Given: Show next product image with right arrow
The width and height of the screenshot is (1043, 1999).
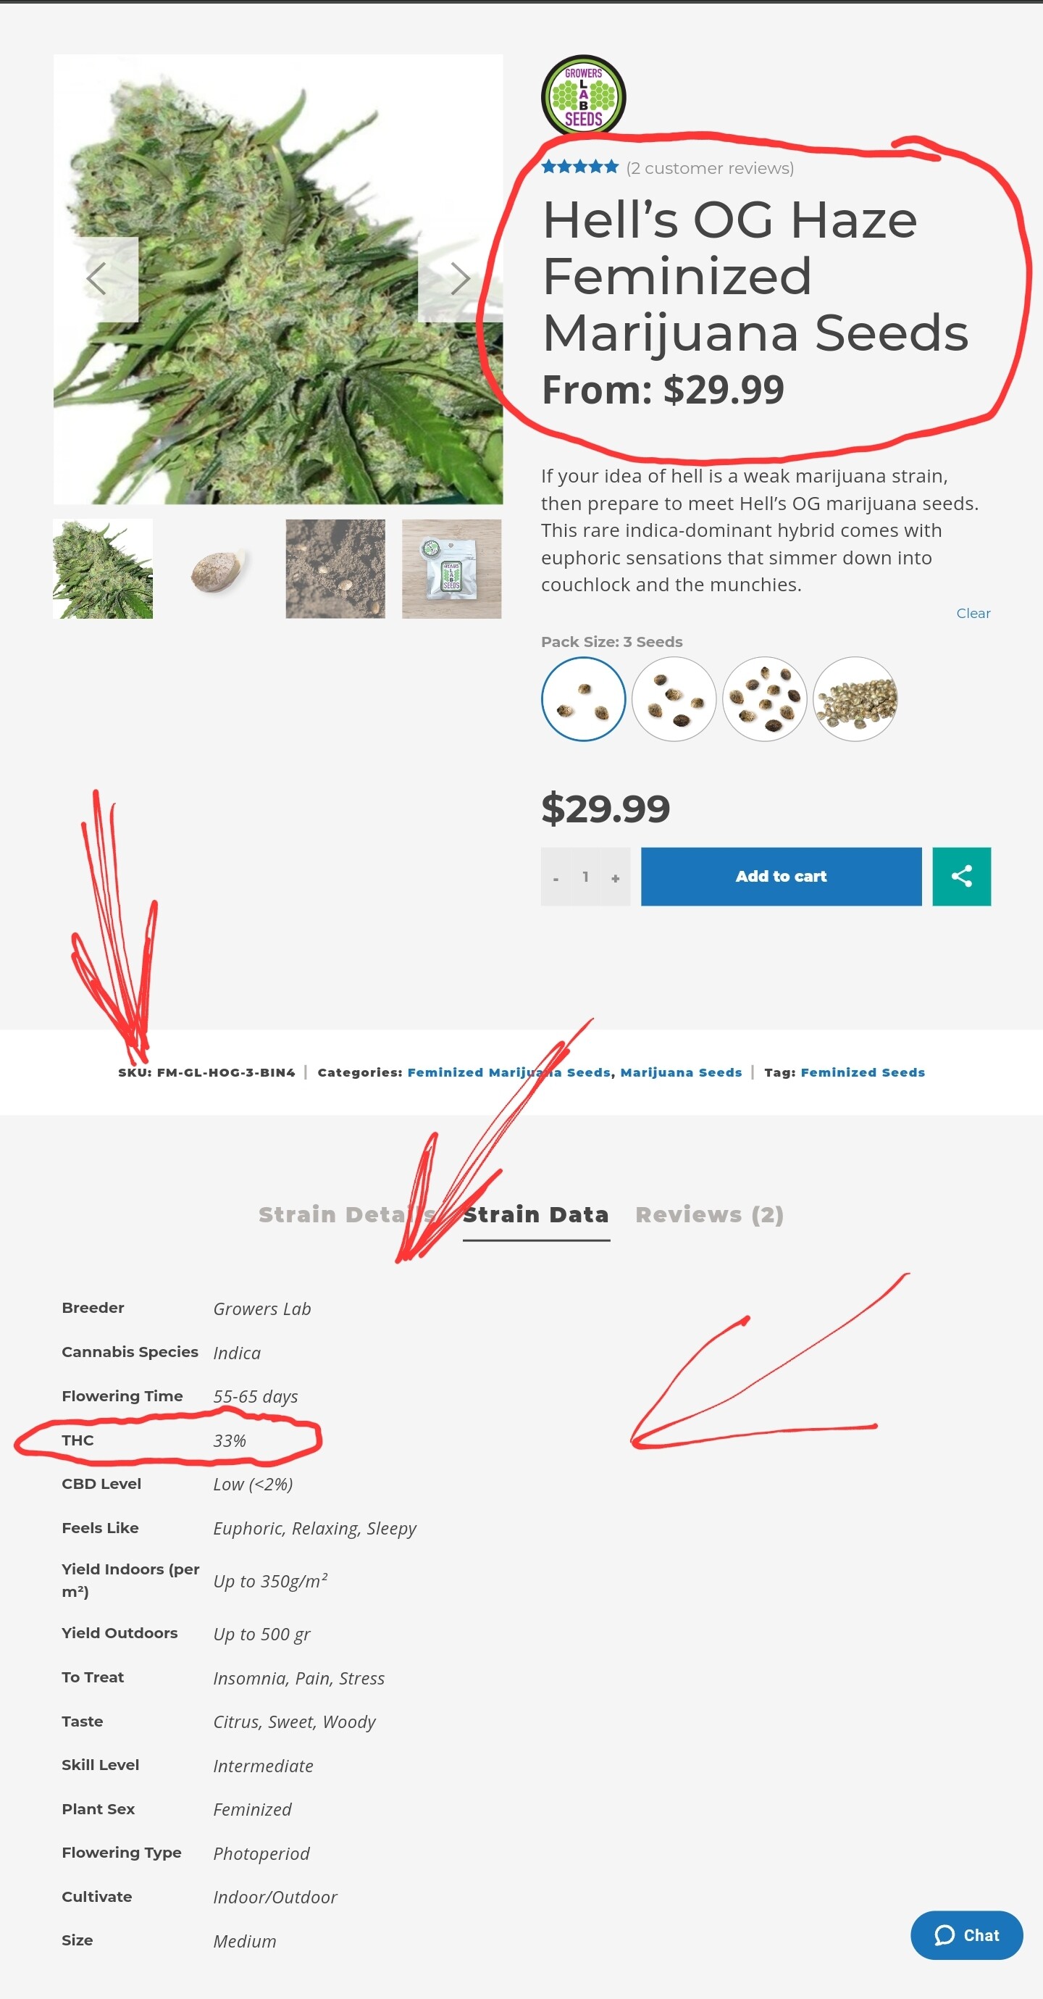Looking at the screenshot, I should tap(460, 279).
